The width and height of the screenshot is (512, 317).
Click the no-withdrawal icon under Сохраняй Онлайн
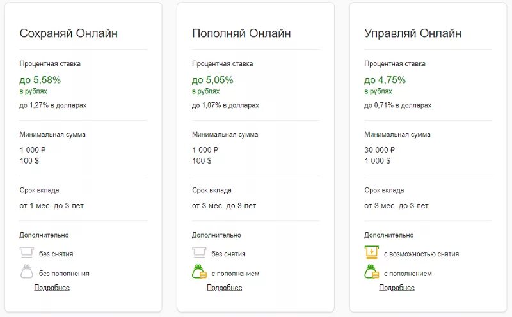pos(27,253)
